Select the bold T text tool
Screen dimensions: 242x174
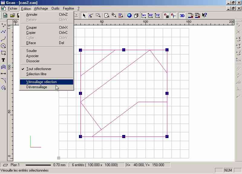(3, 60)
